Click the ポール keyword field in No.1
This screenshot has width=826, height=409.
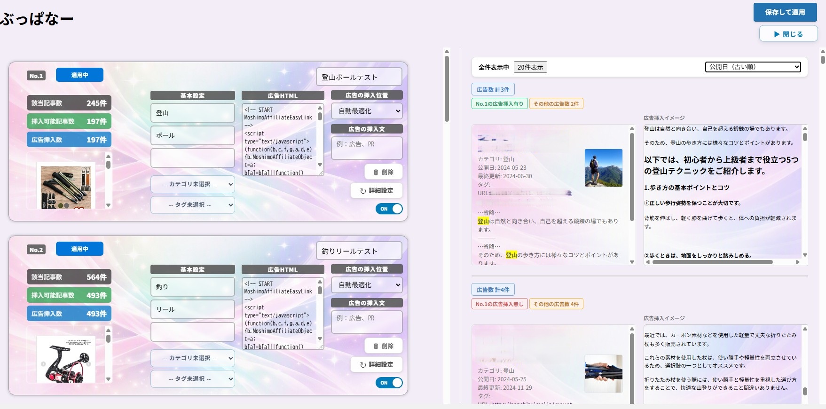coord(193,135)
